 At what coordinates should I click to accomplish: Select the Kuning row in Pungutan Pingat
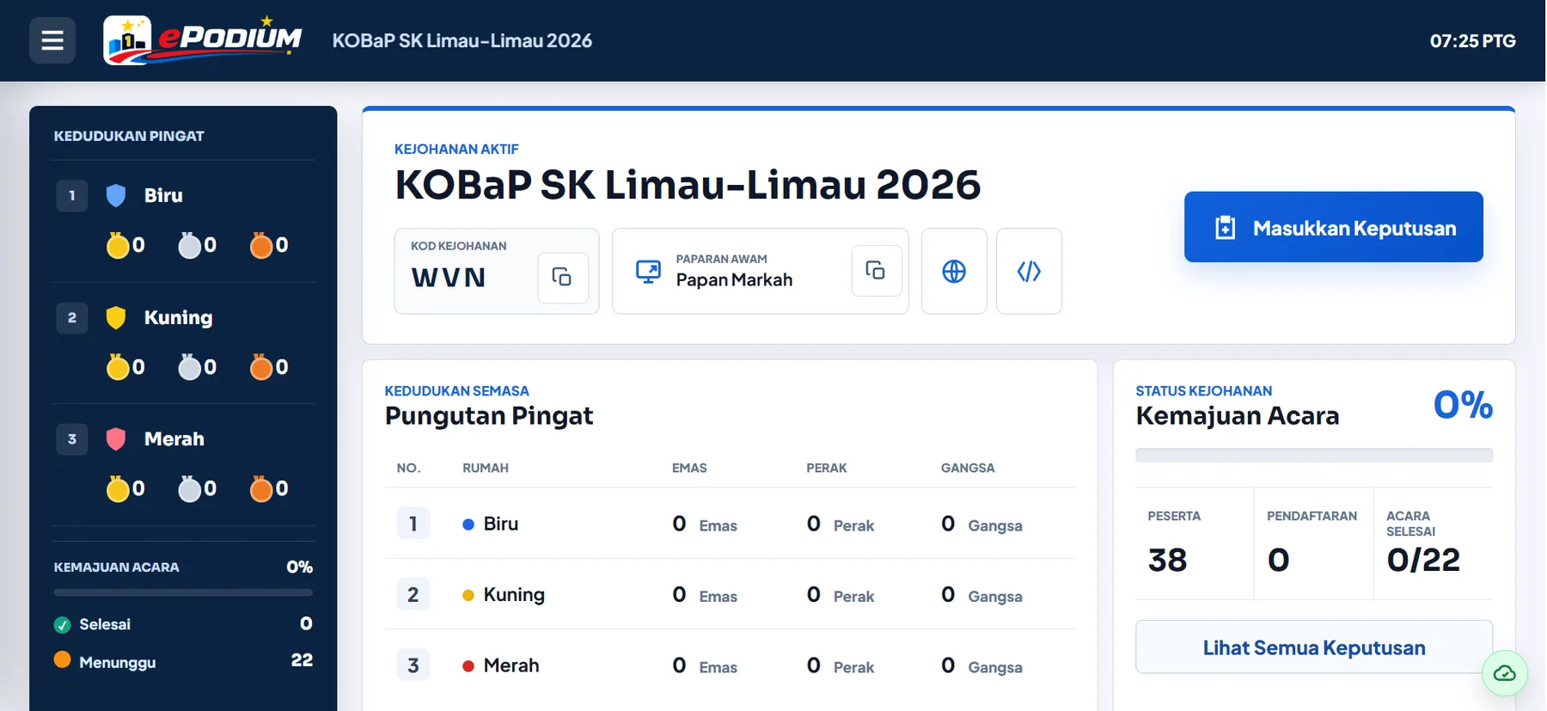click(x=730, y=594)
